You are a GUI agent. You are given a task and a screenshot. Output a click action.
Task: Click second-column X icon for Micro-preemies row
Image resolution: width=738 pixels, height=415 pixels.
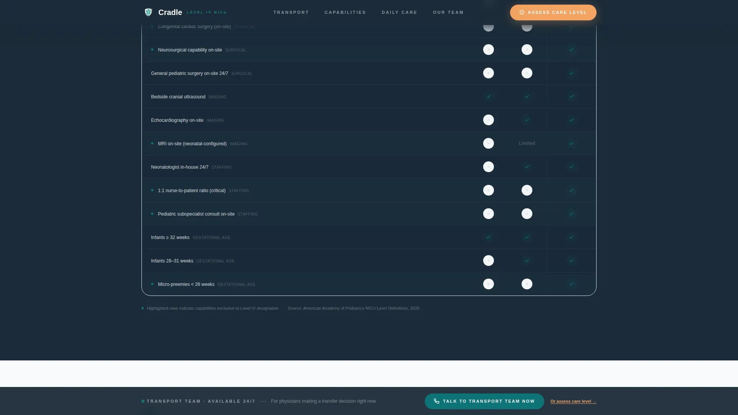click(x=527, y=284)
